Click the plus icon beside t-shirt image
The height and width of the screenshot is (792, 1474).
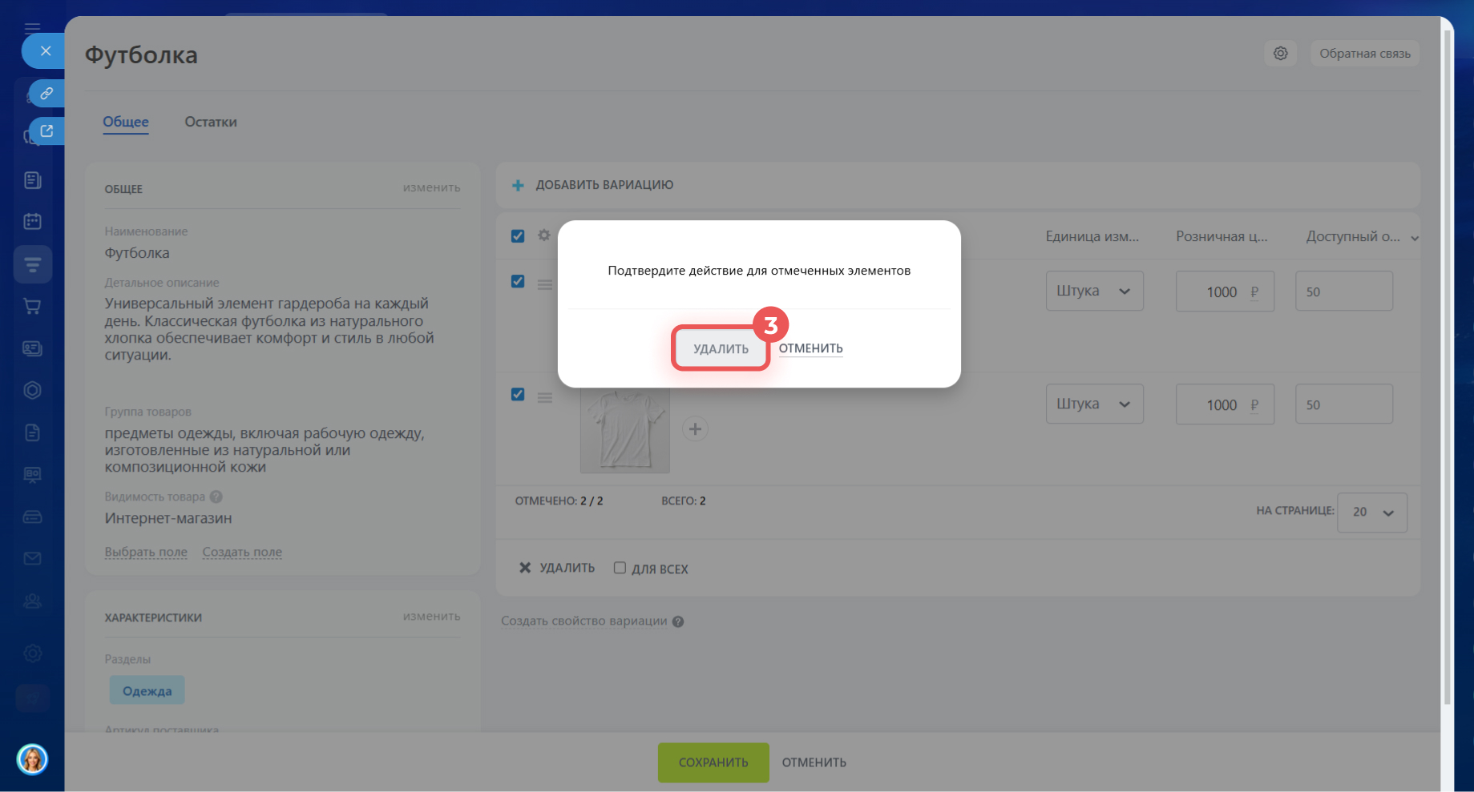click(695, 429)
